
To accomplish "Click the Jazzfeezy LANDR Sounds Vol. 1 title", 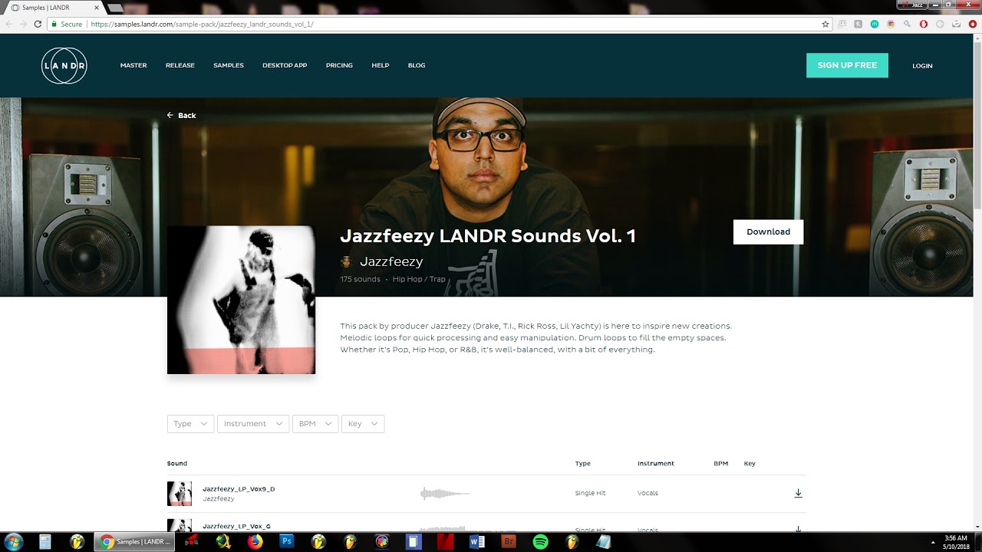I will tap(488, 235).
